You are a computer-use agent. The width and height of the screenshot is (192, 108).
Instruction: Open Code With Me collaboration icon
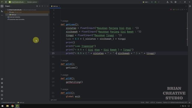coord(167,2)
